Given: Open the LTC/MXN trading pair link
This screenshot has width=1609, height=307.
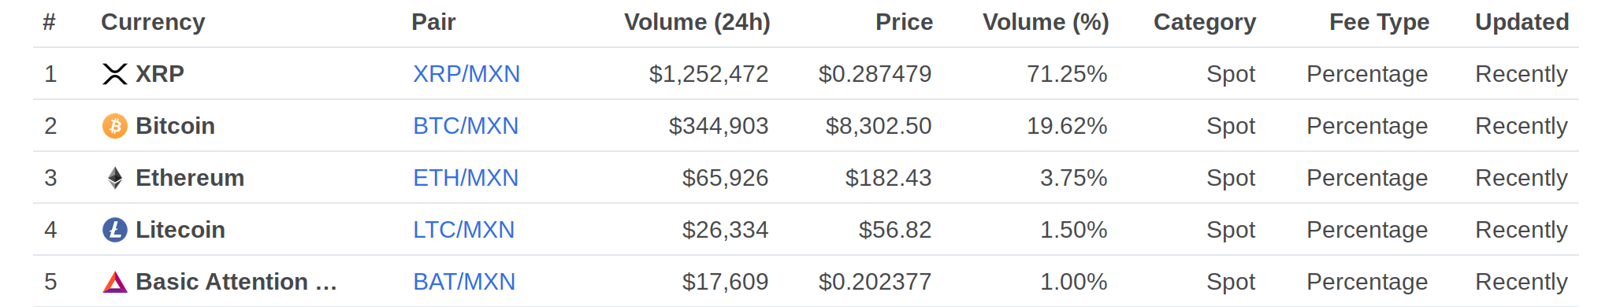Looking at the screenshot, I should pos(463,230).
